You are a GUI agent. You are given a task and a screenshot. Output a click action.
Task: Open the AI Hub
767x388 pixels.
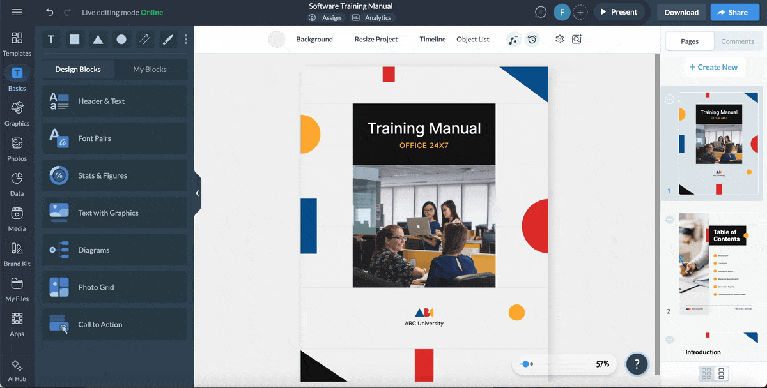(17, 369)
